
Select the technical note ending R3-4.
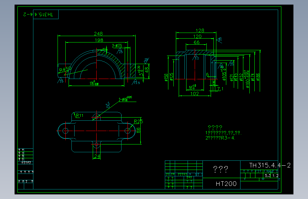(220, 138)
